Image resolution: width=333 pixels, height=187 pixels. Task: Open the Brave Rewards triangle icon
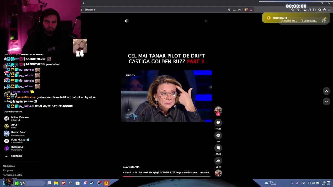[x=251, y=10]
